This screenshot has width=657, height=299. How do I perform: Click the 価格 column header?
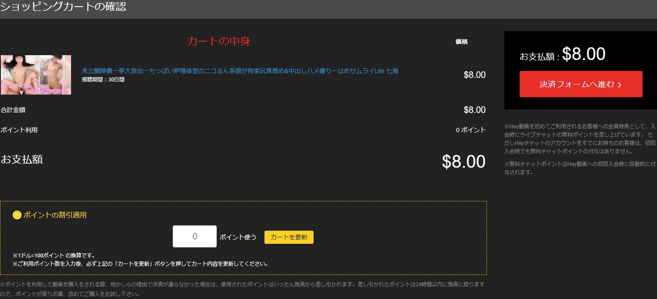[x=461, y=42]
